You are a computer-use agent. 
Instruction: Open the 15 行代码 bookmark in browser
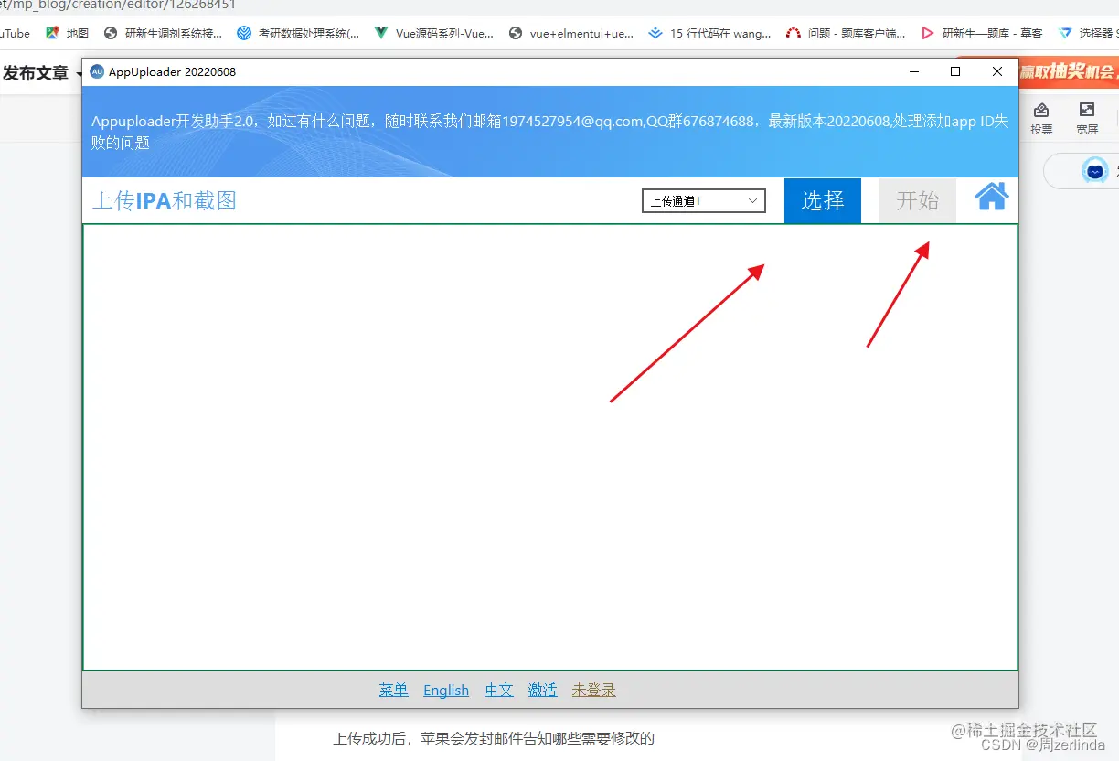[709, 33]
